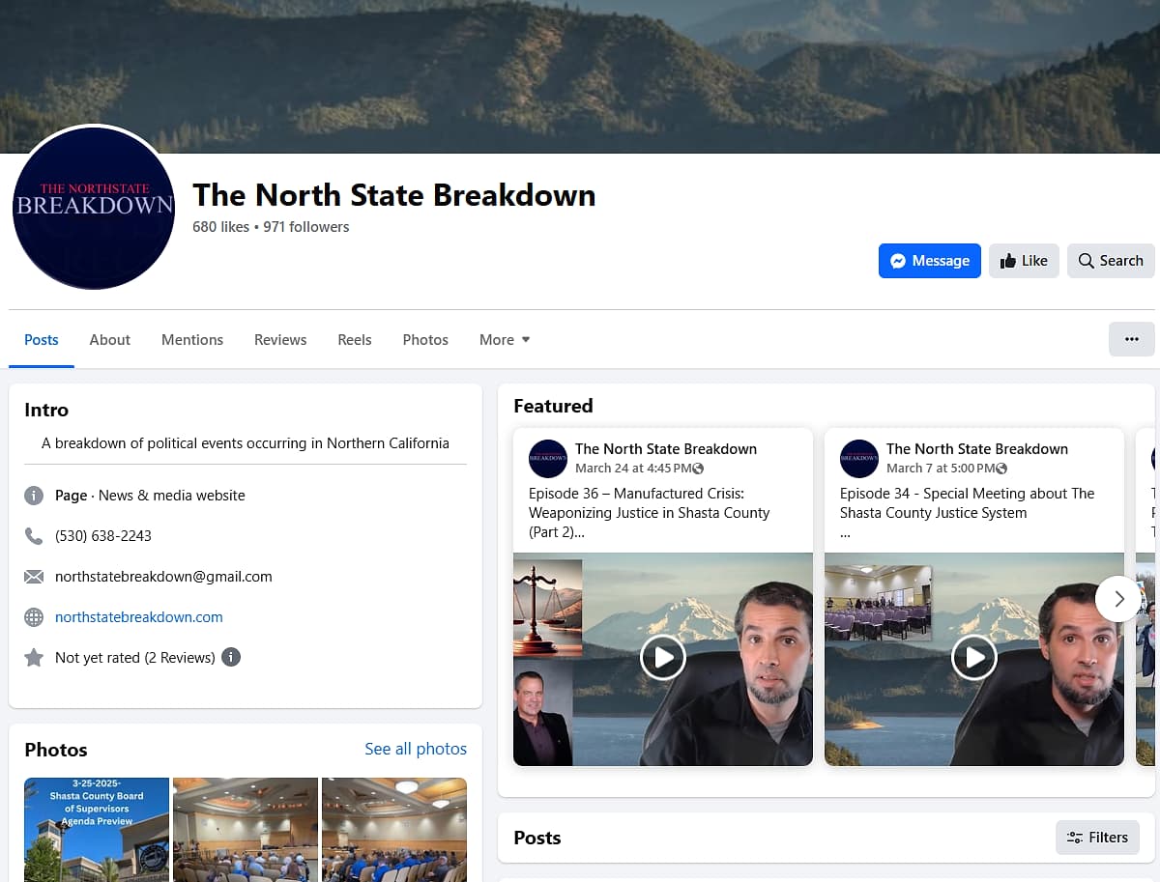Click the globe privacy icon on March 7 post
The image size is (1160, 882).
tap(1001, 469)
